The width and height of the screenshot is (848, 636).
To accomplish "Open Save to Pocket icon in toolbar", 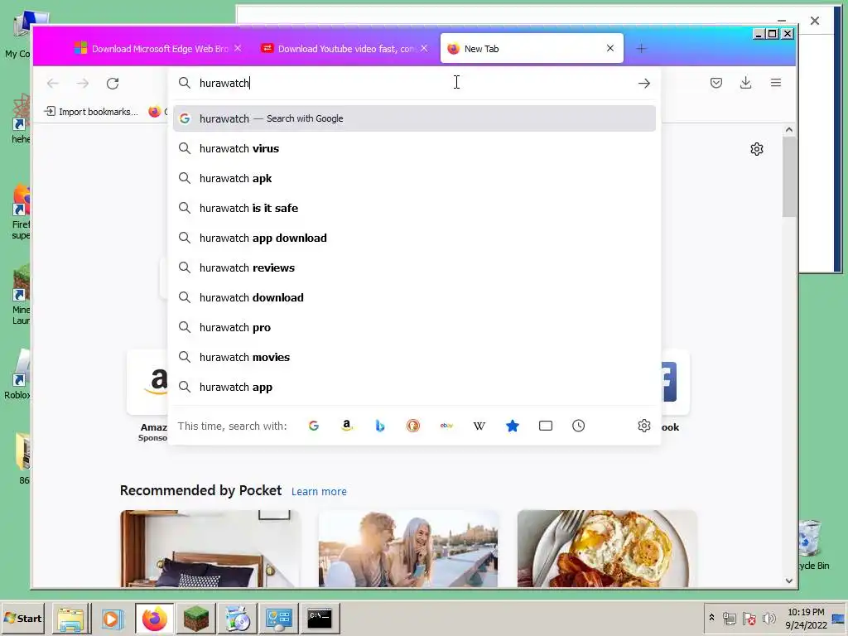I will coord(716,83).
